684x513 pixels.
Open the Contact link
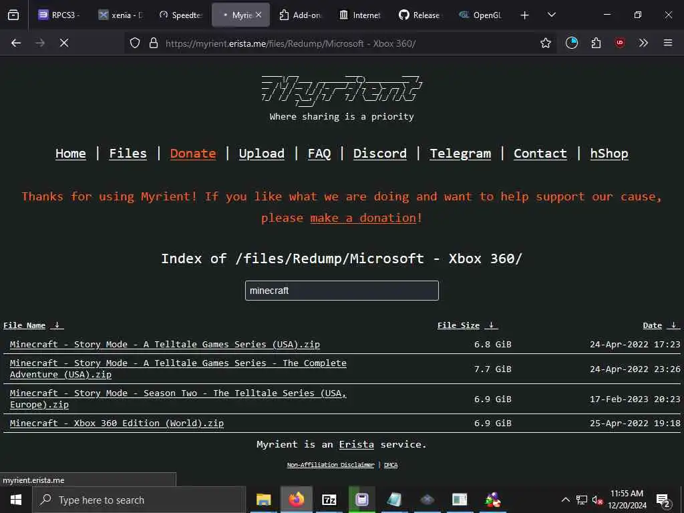[x=540, y=154]
